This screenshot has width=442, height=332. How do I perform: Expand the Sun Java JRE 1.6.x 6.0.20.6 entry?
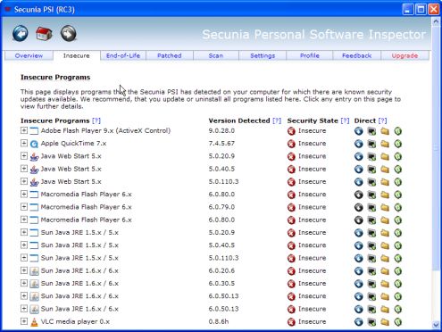click(24, 270)
